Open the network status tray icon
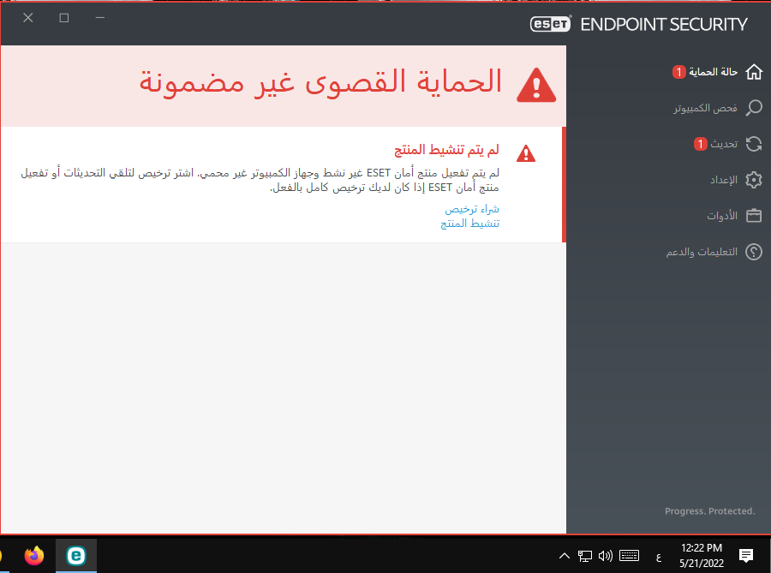The width and height of the screenshot is (771, 573). (x=584, y=556)
